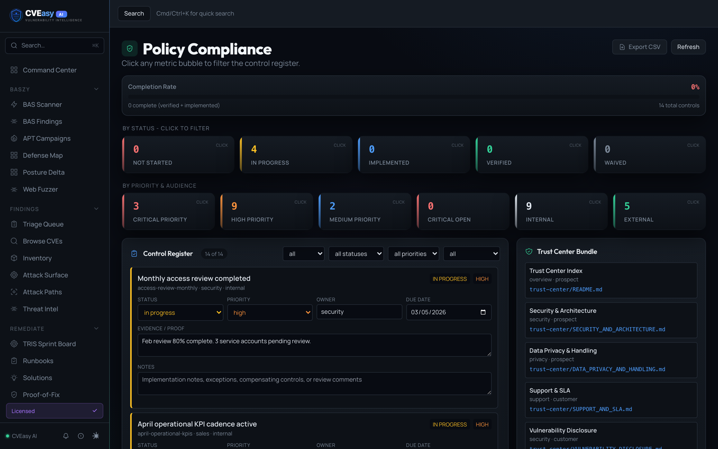This screenshot has height=449, width=718.
Task: Filter by External audience bubble
Action: click(659, 211)
